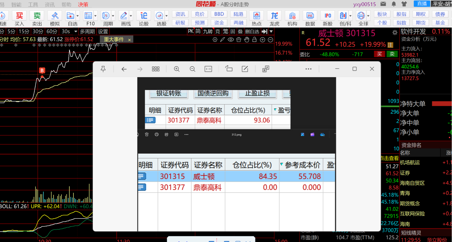
Task: Click the zoom out magnifier in photo viewer
Action: tap(192, 69)
